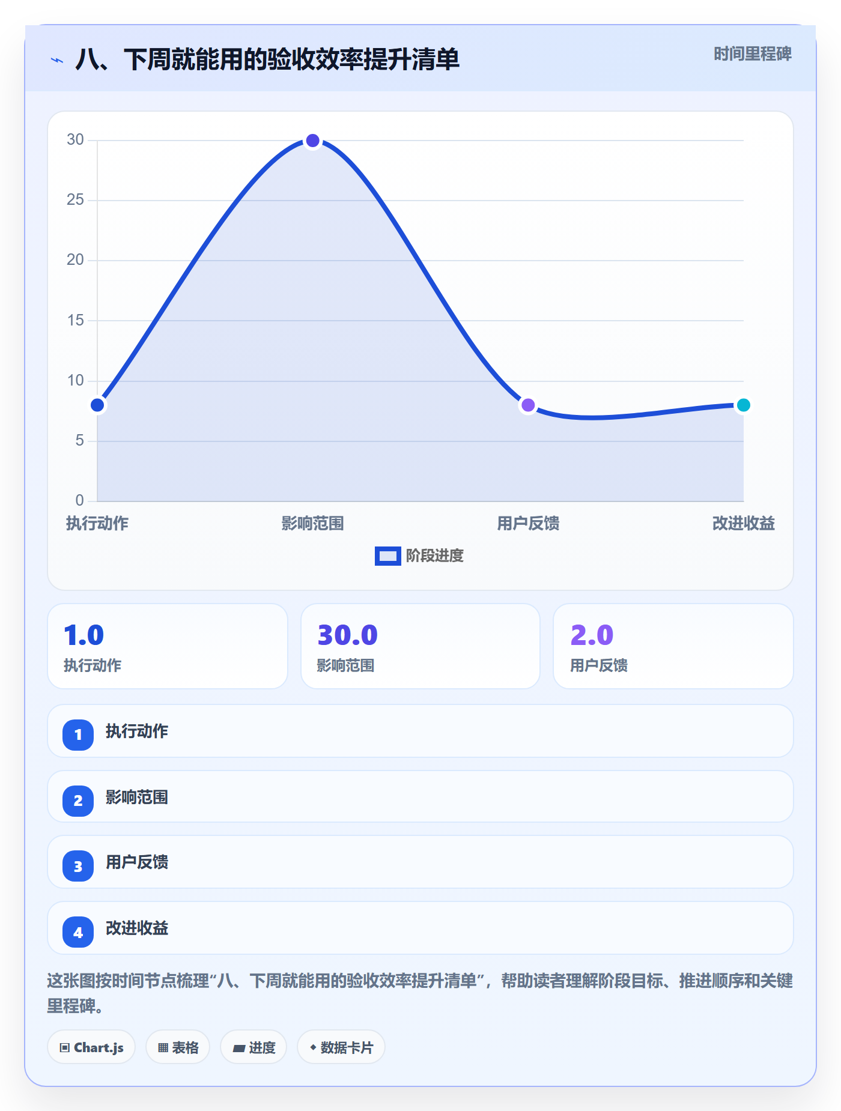Click the 执行动作 x-axis label
The width and height of the screenshot is (841, 1111).
pyautogui.click(x=97, y=524)
